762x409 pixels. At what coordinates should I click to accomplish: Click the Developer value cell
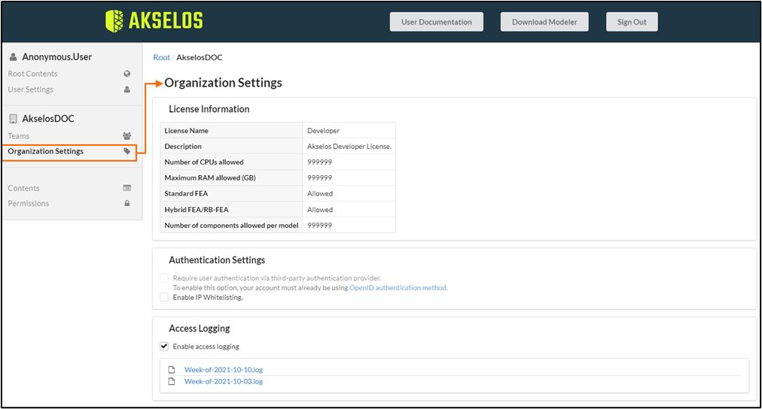(x=349, y=131)
